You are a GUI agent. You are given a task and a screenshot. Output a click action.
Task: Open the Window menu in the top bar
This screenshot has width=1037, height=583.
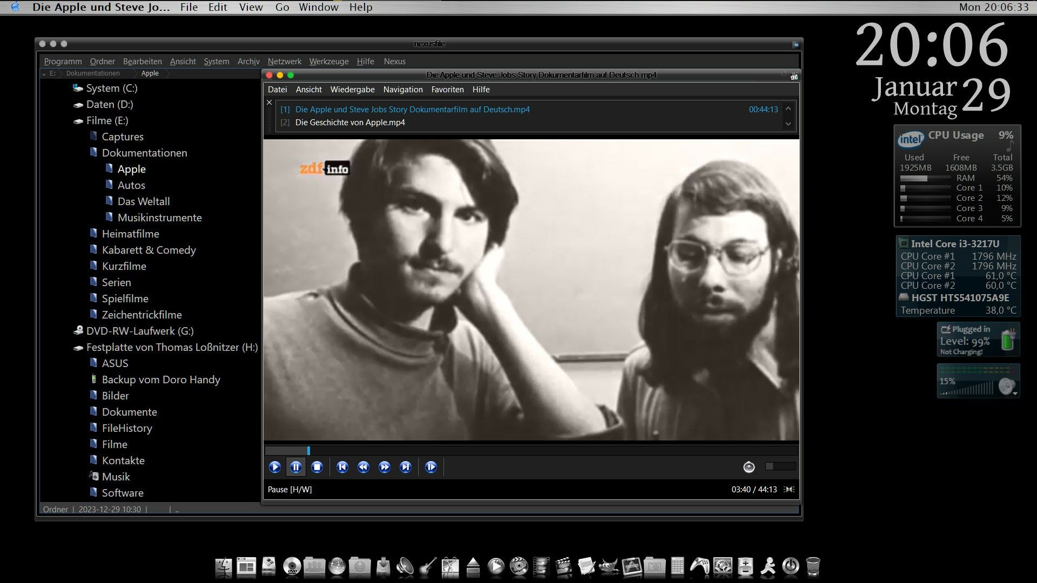pos(319,7)
